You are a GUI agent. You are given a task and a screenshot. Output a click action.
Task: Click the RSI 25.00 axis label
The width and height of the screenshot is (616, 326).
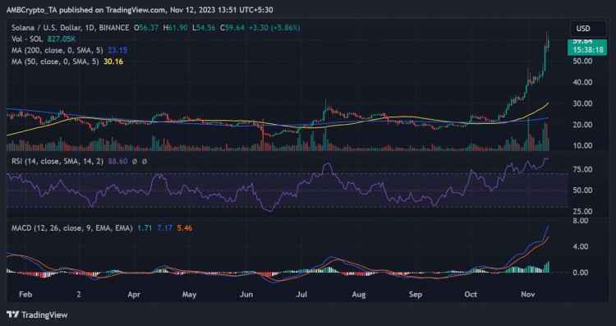click(x=582, y=211)
